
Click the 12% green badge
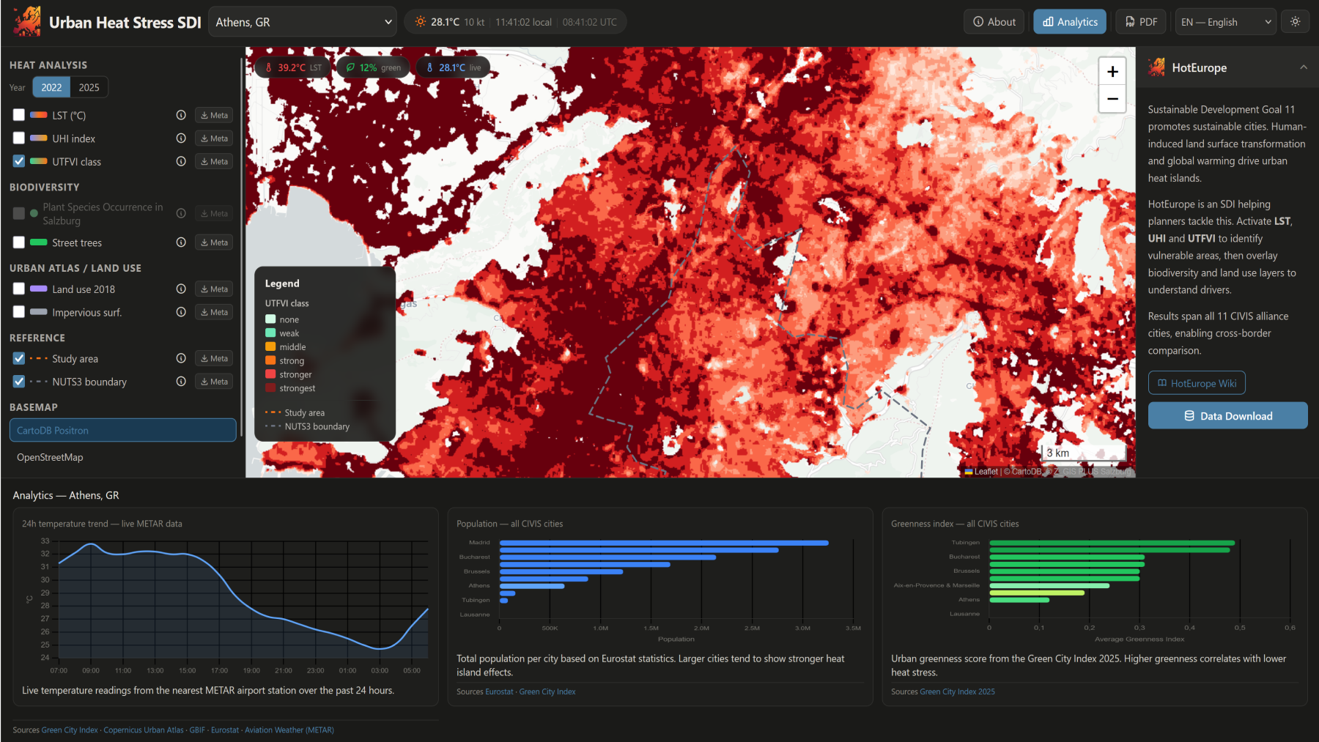[374, 67]
